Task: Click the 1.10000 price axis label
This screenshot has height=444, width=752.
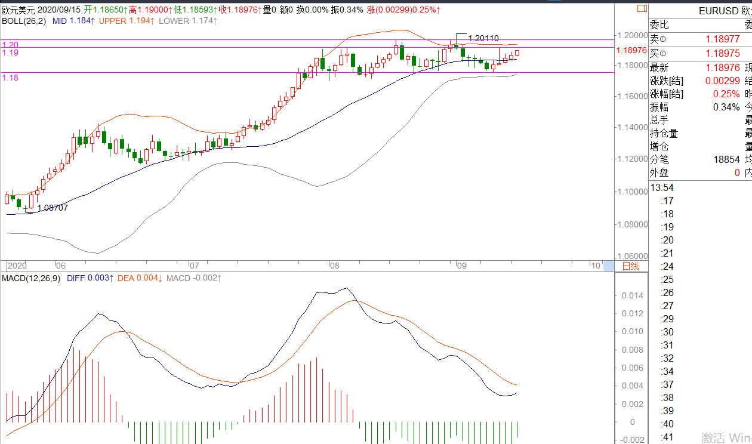Action: 631,192
